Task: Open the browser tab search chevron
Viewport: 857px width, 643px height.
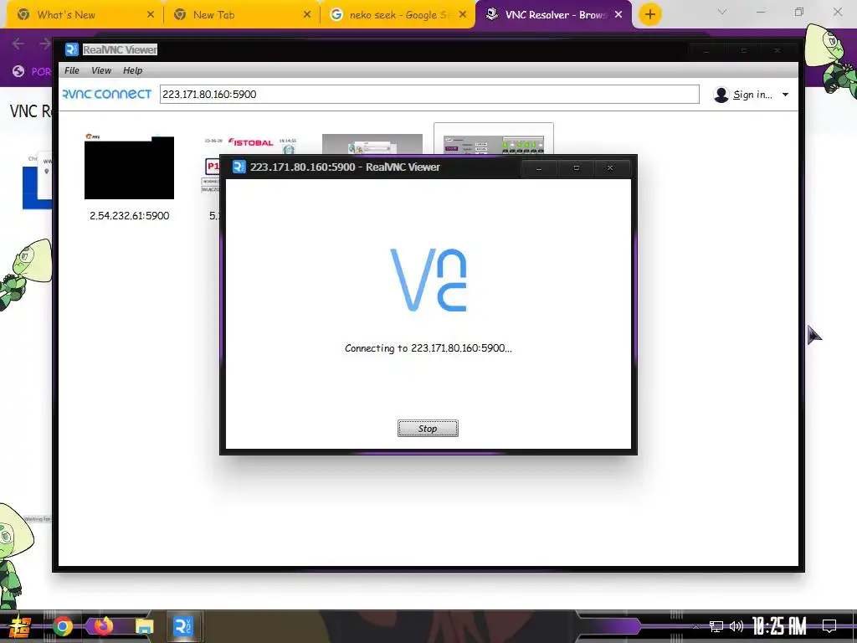Action: 722,12
